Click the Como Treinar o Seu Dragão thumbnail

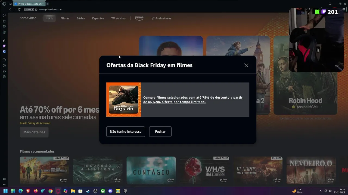click(x=124, y=100)
